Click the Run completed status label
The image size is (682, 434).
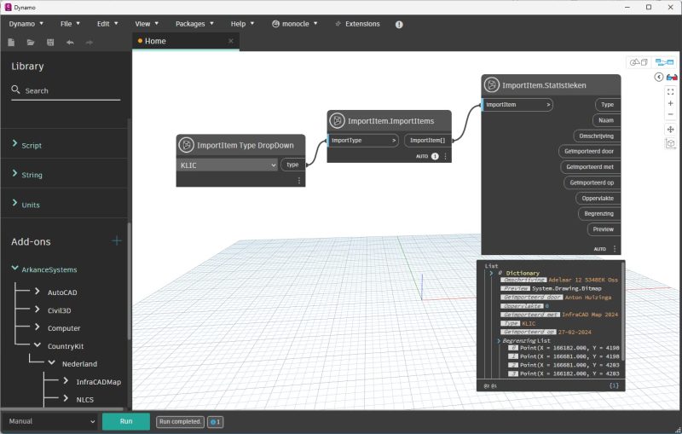(x=180, y=422)
